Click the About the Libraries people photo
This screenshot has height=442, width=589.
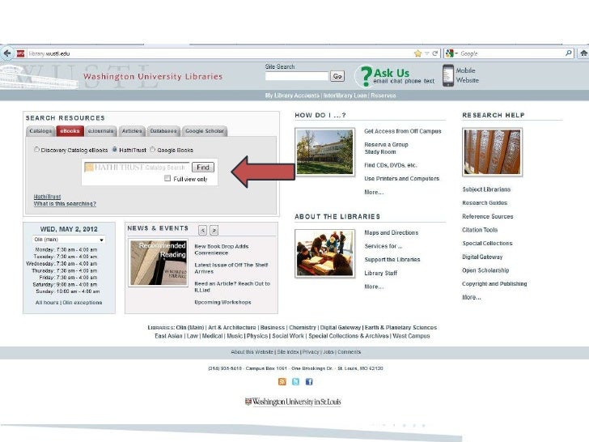coord(325,253)
